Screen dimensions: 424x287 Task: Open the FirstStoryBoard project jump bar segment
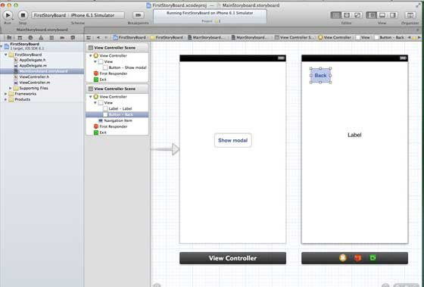[x=129, y=38]
